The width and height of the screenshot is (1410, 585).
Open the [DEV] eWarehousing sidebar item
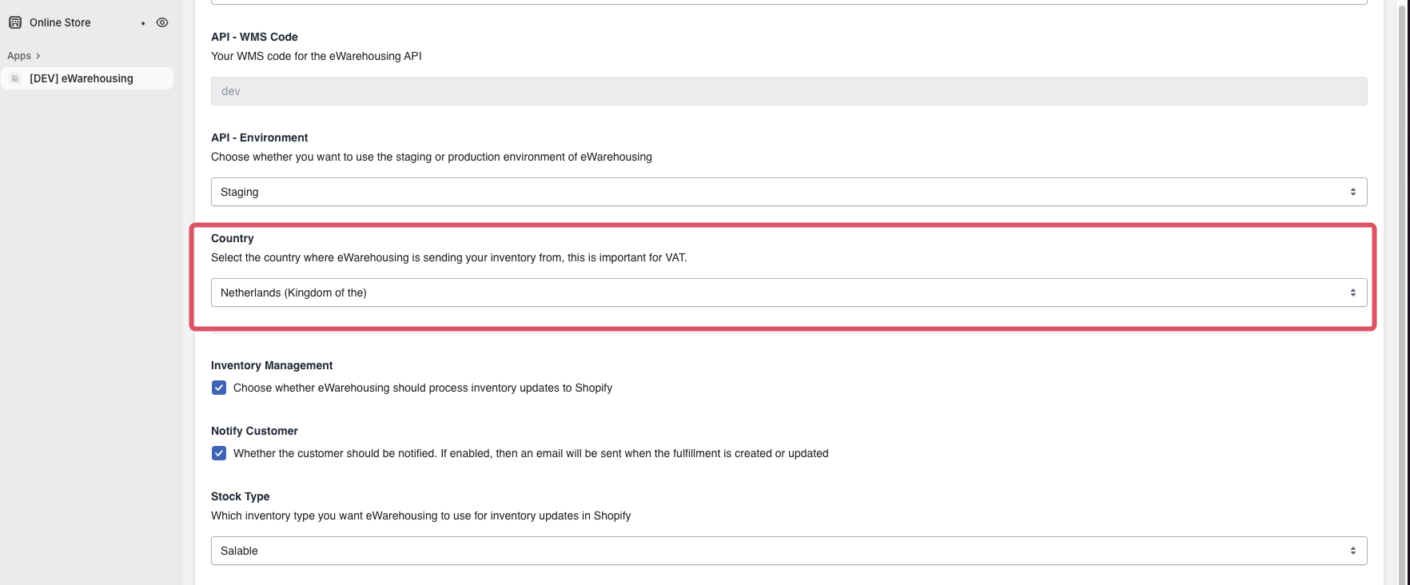tap(82, 78)
